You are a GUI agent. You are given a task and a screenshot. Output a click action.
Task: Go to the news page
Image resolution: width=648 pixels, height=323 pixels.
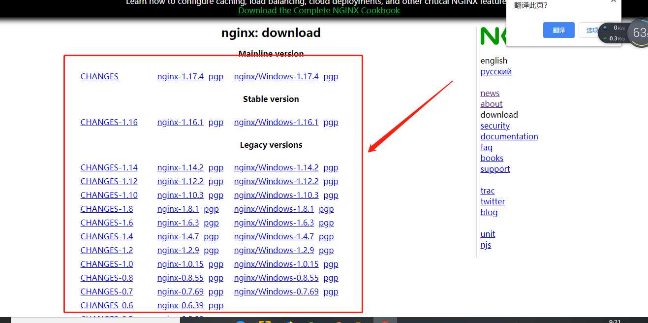pos(490,93)
